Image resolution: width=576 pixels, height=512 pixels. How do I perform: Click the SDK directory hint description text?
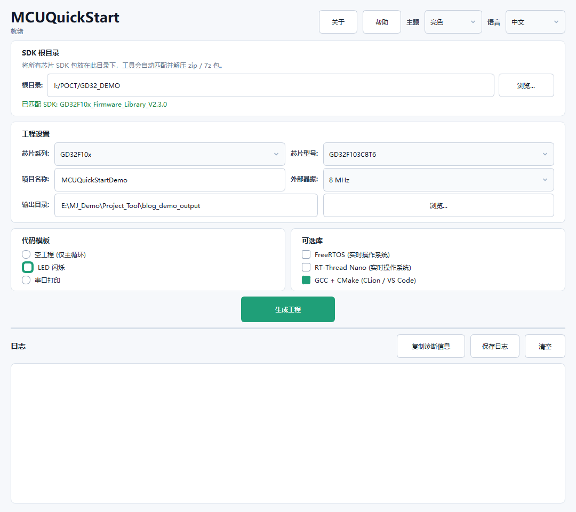coord(122,66)
